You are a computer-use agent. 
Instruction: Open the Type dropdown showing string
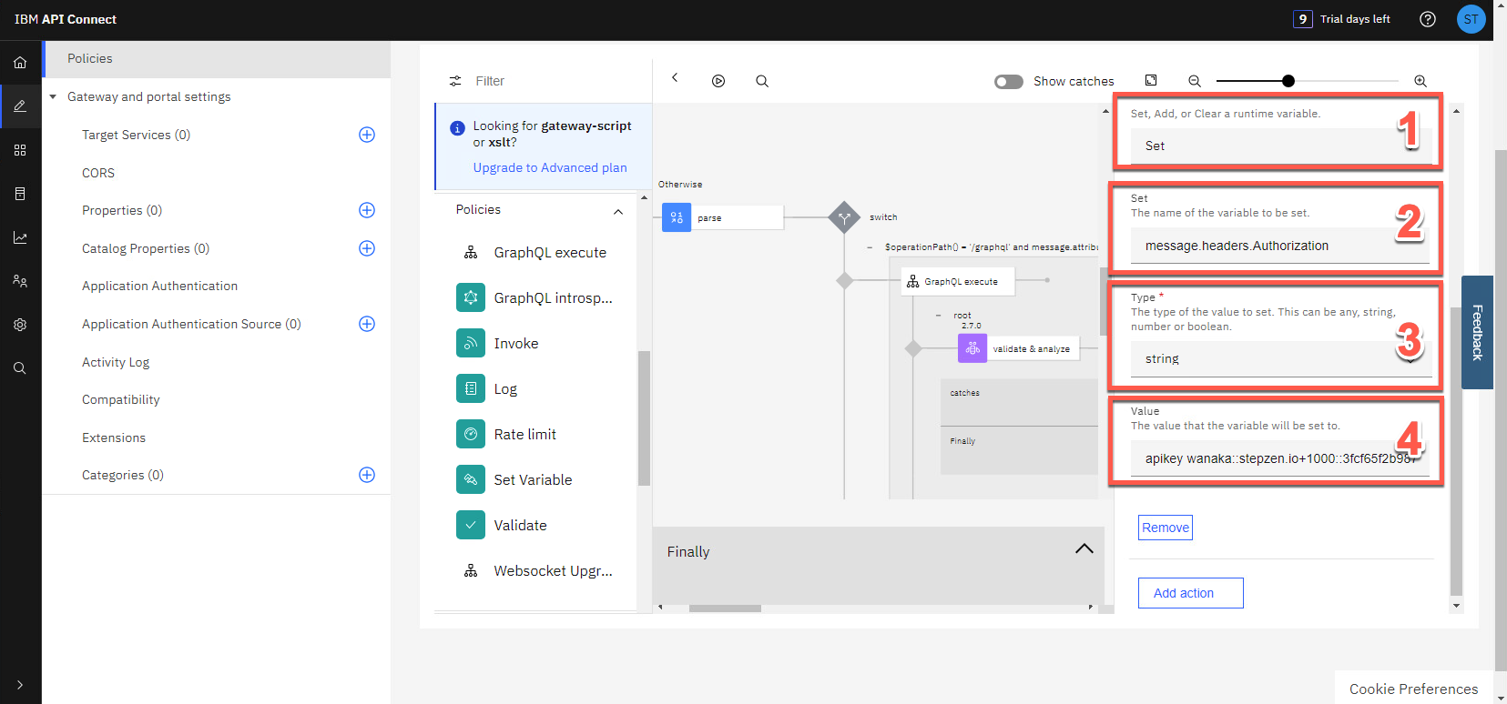pos(1279,359)
